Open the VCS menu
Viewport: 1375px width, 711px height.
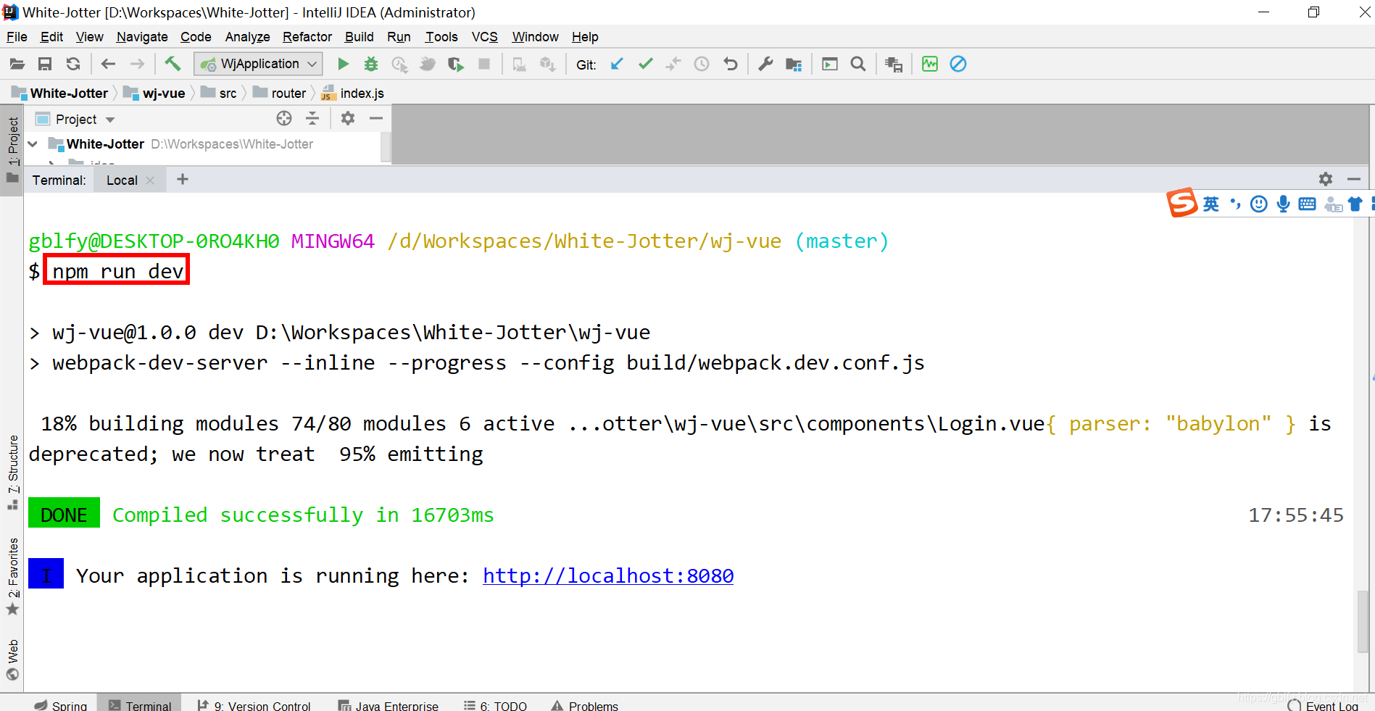485,37
